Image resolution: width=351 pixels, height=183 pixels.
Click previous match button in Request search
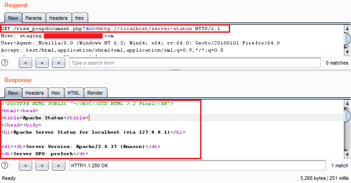(26, 63)
